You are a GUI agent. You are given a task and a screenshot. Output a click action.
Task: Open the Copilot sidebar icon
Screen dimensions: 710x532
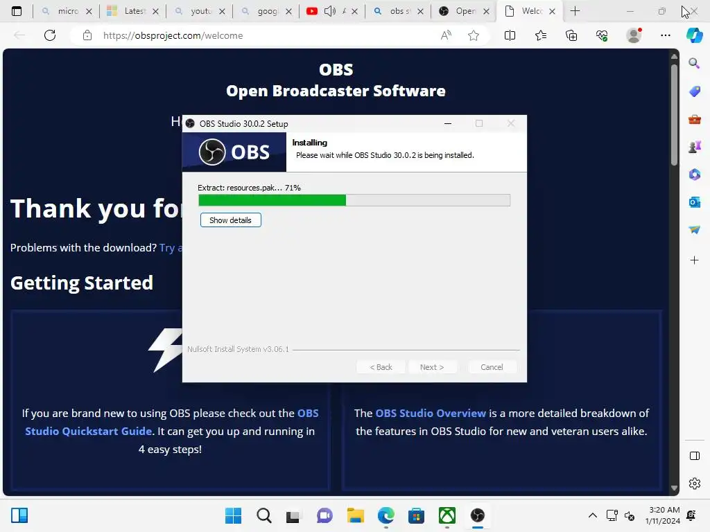(x=694, y=35)
